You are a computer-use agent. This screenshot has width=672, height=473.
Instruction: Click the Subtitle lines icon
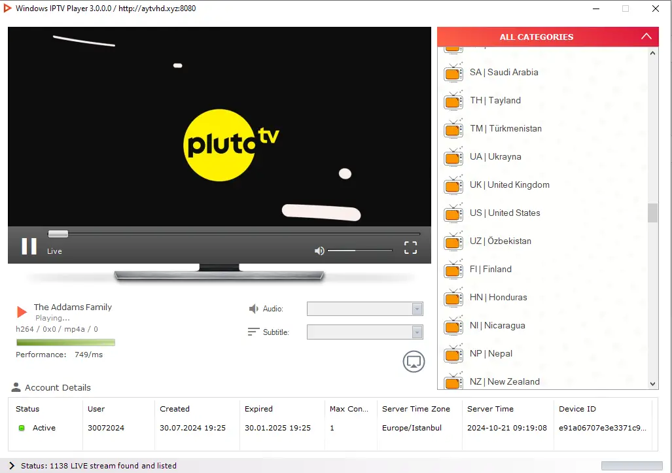click(x=253, y=332)
